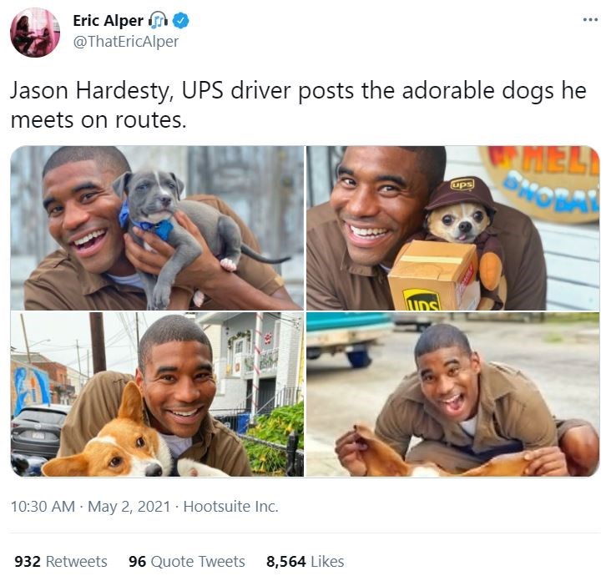Open photo of man with corgi
This screenshot has height=576, width=611.
[157, 394]
